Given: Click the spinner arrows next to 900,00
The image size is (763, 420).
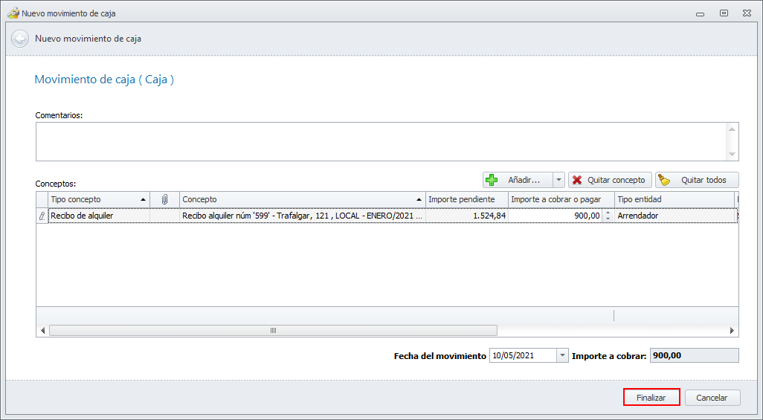Looking at the screenshot, I should point(608,216).
